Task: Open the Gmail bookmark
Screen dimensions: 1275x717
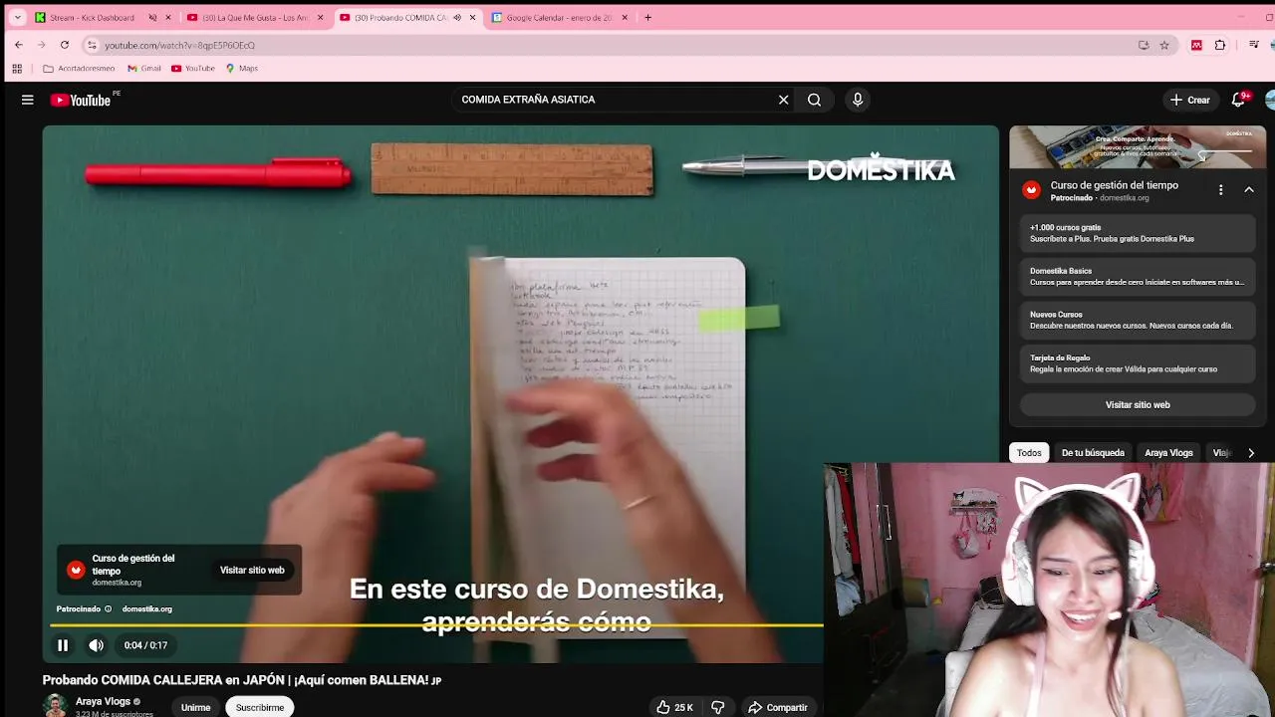Action: [x=144, y=69]
